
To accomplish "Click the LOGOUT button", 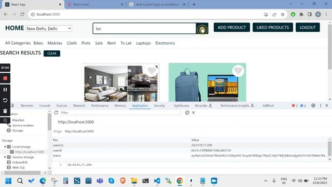I will [x=308, y=28].
